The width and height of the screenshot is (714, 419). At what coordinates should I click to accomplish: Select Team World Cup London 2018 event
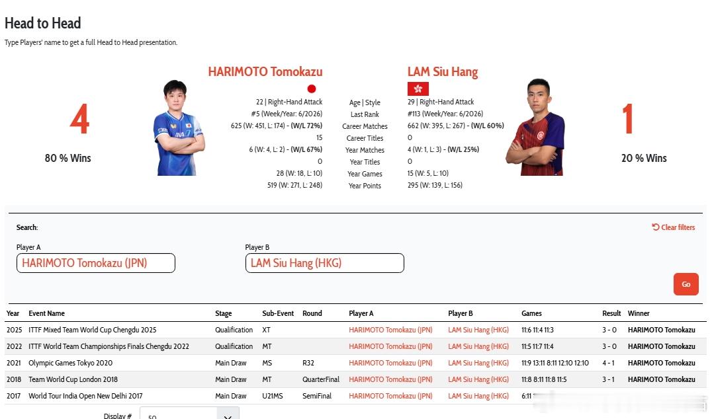click(x=73, y=379)
